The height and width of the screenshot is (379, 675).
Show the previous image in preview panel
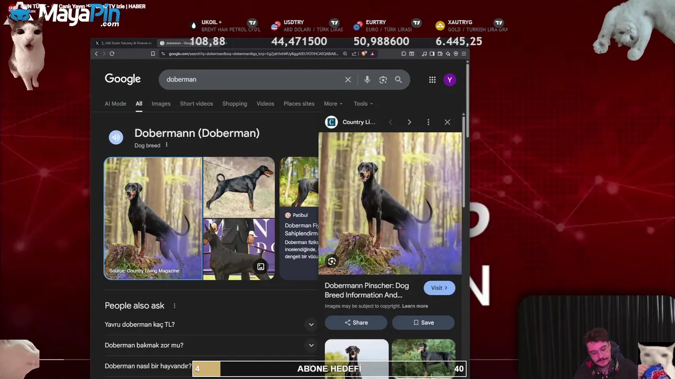(x=390, y=122)
